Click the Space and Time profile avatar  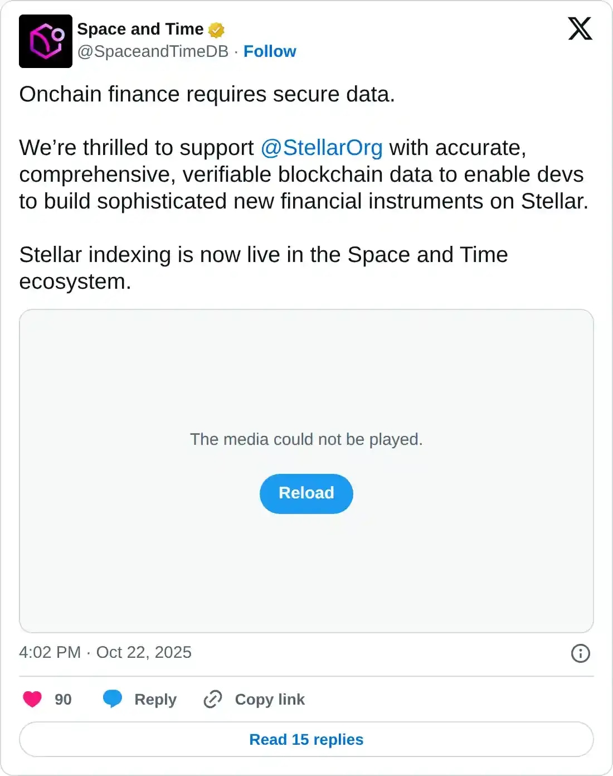[x=46, y=42]
